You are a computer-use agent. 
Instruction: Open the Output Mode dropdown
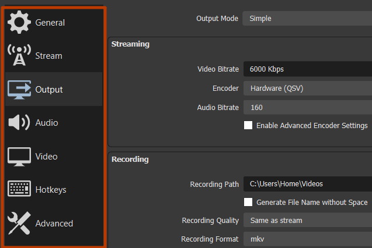click(307, 19)
